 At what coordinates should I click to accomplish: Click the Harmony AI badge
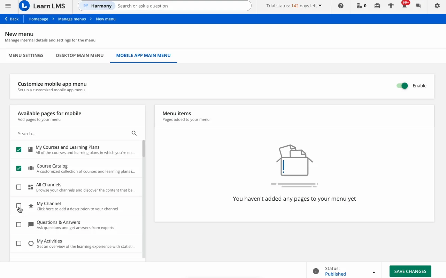[97, 6]
